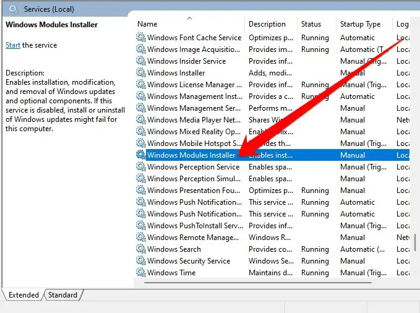Viewport: 420px width, 313px height.
Task: Select the Windows Installer name text
Action: pos(176,73)
